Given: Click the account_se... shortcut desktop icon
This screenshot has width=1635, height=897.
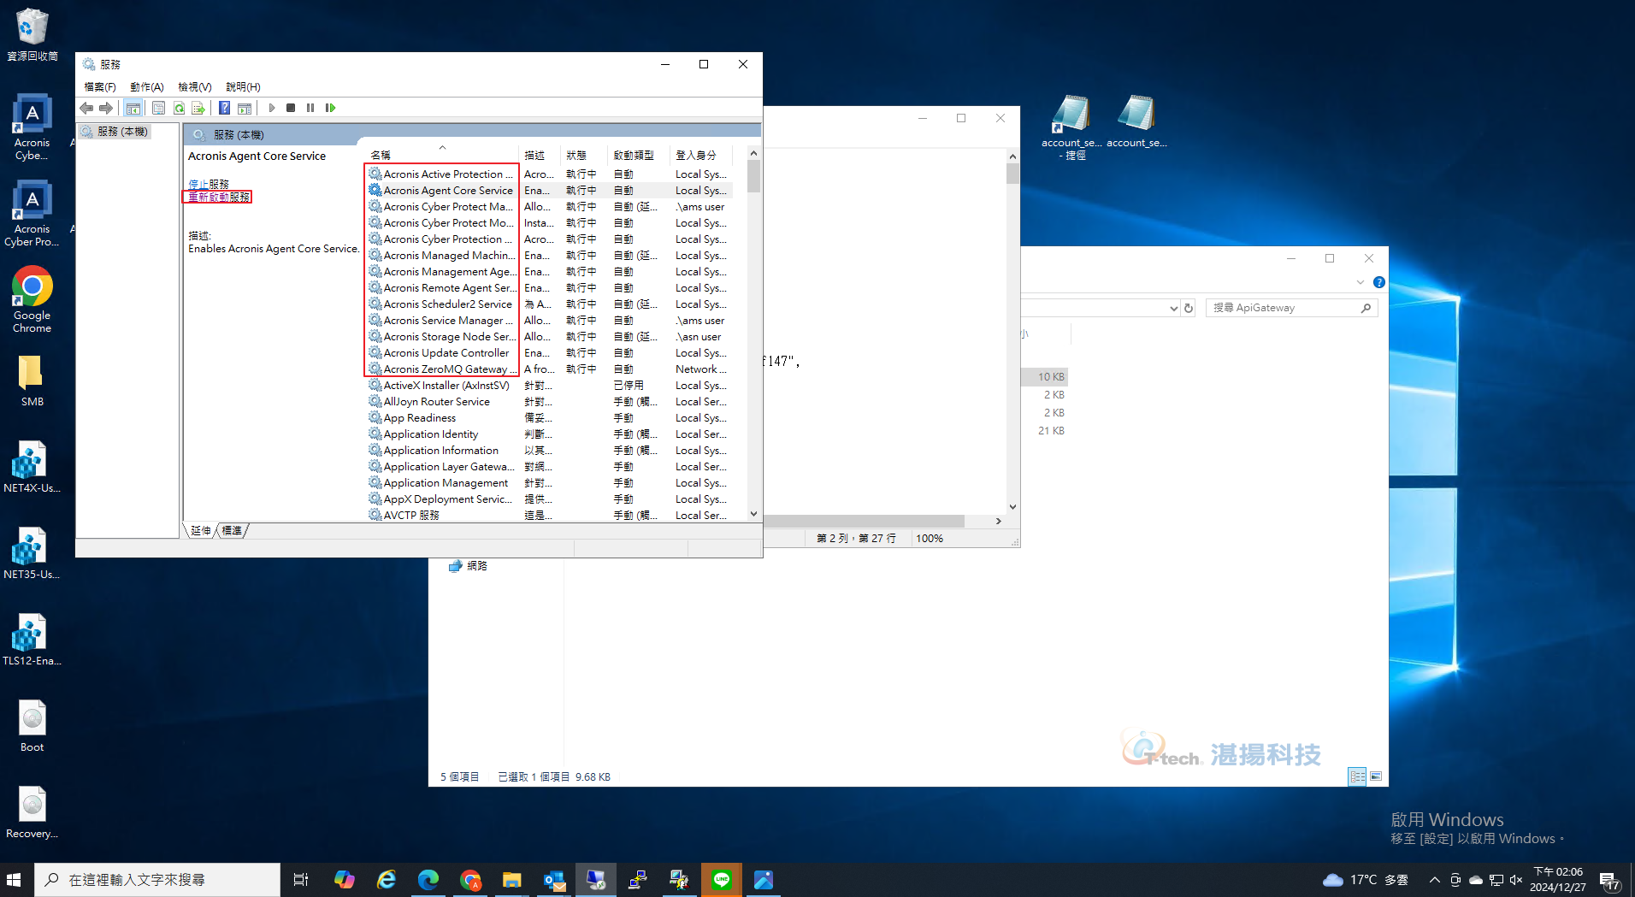Looking at the screenshot, I should click(x=1071, y=127).
